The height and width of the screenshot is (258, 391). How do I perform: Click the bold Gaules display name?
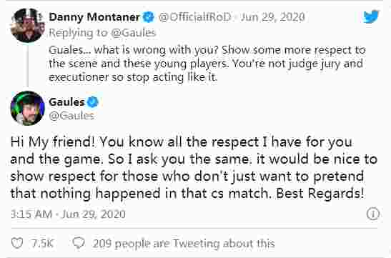pyautogui.click(x=66, y=102)
